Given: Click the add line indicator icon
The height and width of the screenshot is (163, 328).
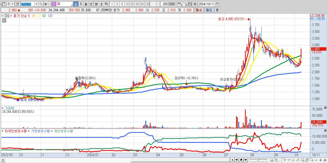Looking at the screenshot, I should (x=185, y=4).
